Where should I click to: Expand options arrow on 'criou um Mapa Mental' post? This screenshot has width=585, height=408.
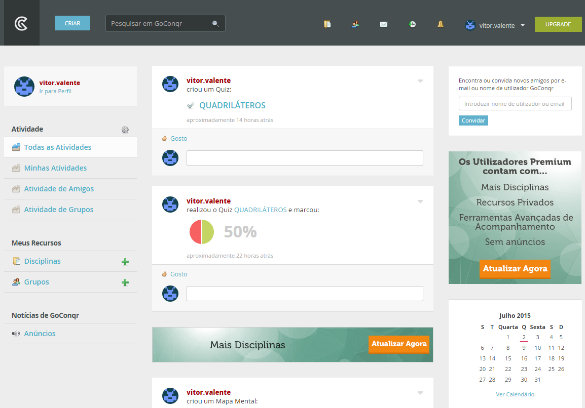pos(420,393)
